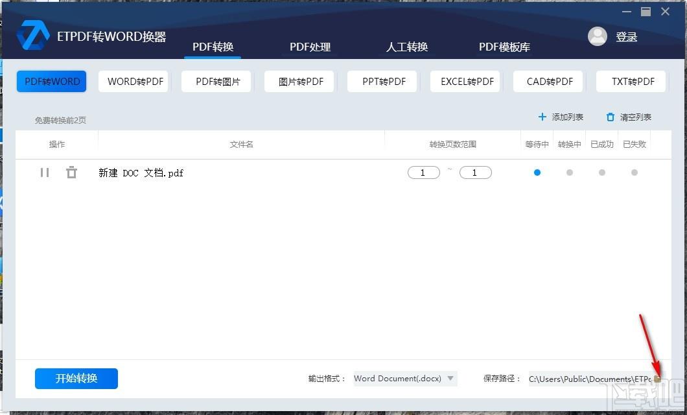Click the 转换中 grey status dot
The width and height of the screenshot is (687, 415).
[x=570, y=172]
